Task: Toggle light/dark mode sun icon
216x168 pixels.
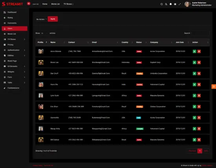Action: pyautogui.click(x=175, y=4)
